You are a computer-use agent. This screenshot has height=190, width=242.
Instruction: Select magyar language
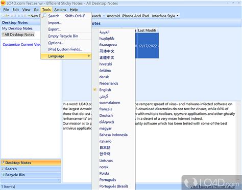(x=113, y=129)
